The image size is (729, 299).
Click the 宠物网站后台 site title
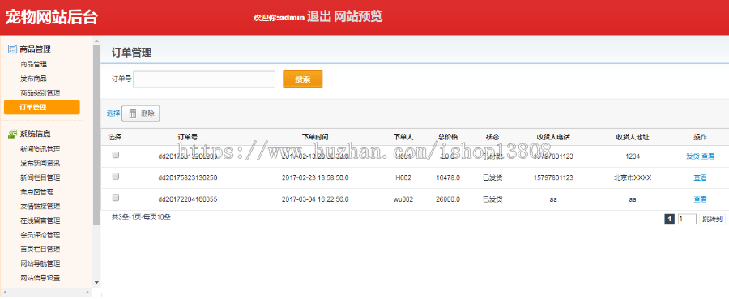click(52, 17)
